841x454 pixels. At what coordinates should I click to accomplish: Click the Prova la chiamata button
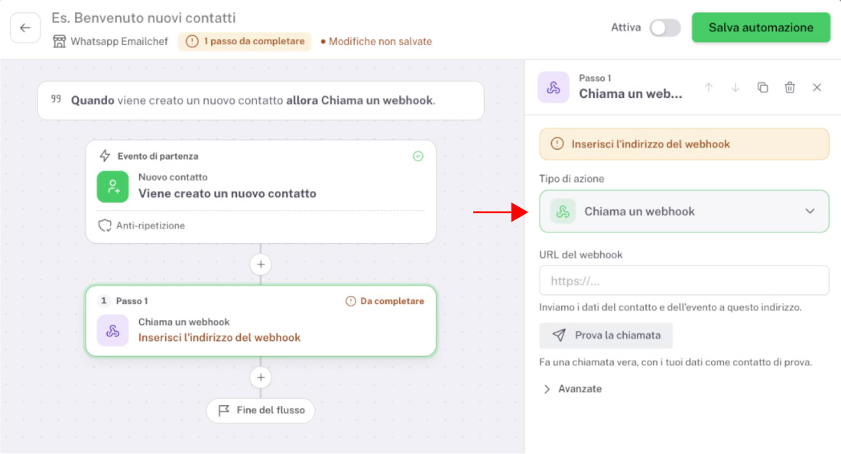(606, 336)
